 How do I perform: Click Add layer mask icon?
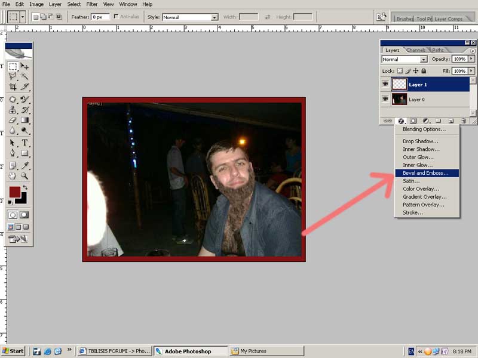[413, 121]
